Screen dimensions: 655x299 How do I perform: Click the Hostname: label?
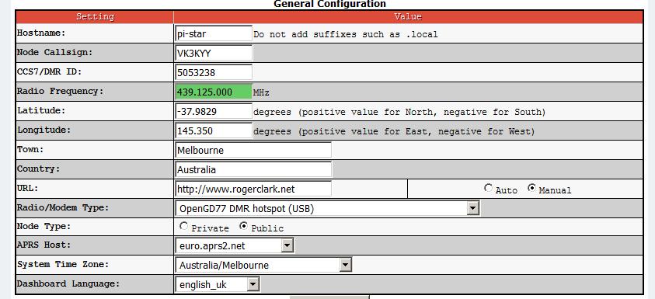tap(41, 33)
